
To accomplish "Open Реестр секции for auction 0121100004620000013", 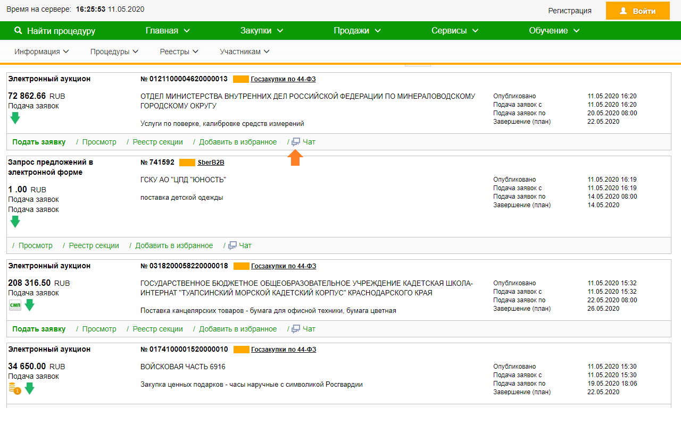I will [x=157, y=142].
